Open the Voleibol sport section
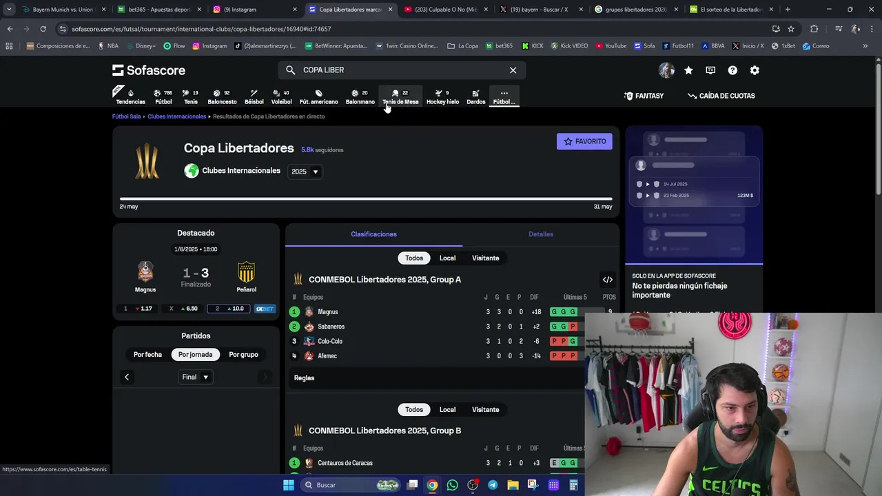882x496 pixels. [x=281, y=96]
